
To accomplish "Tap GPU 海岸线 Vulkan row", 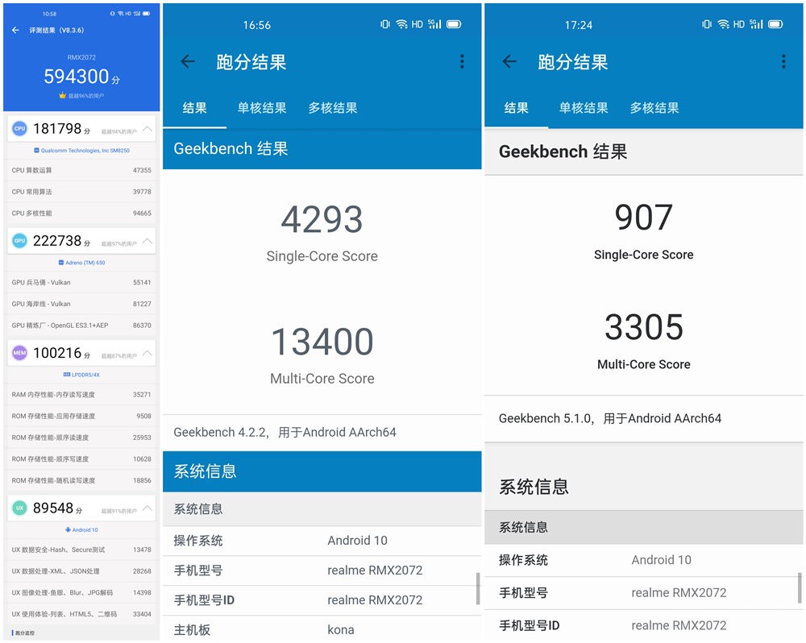I will click(81, 304).
